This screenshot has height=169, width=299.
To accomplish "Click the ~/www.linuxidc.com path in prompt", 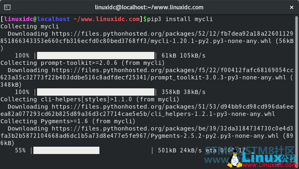I will [x=107, y=19].
